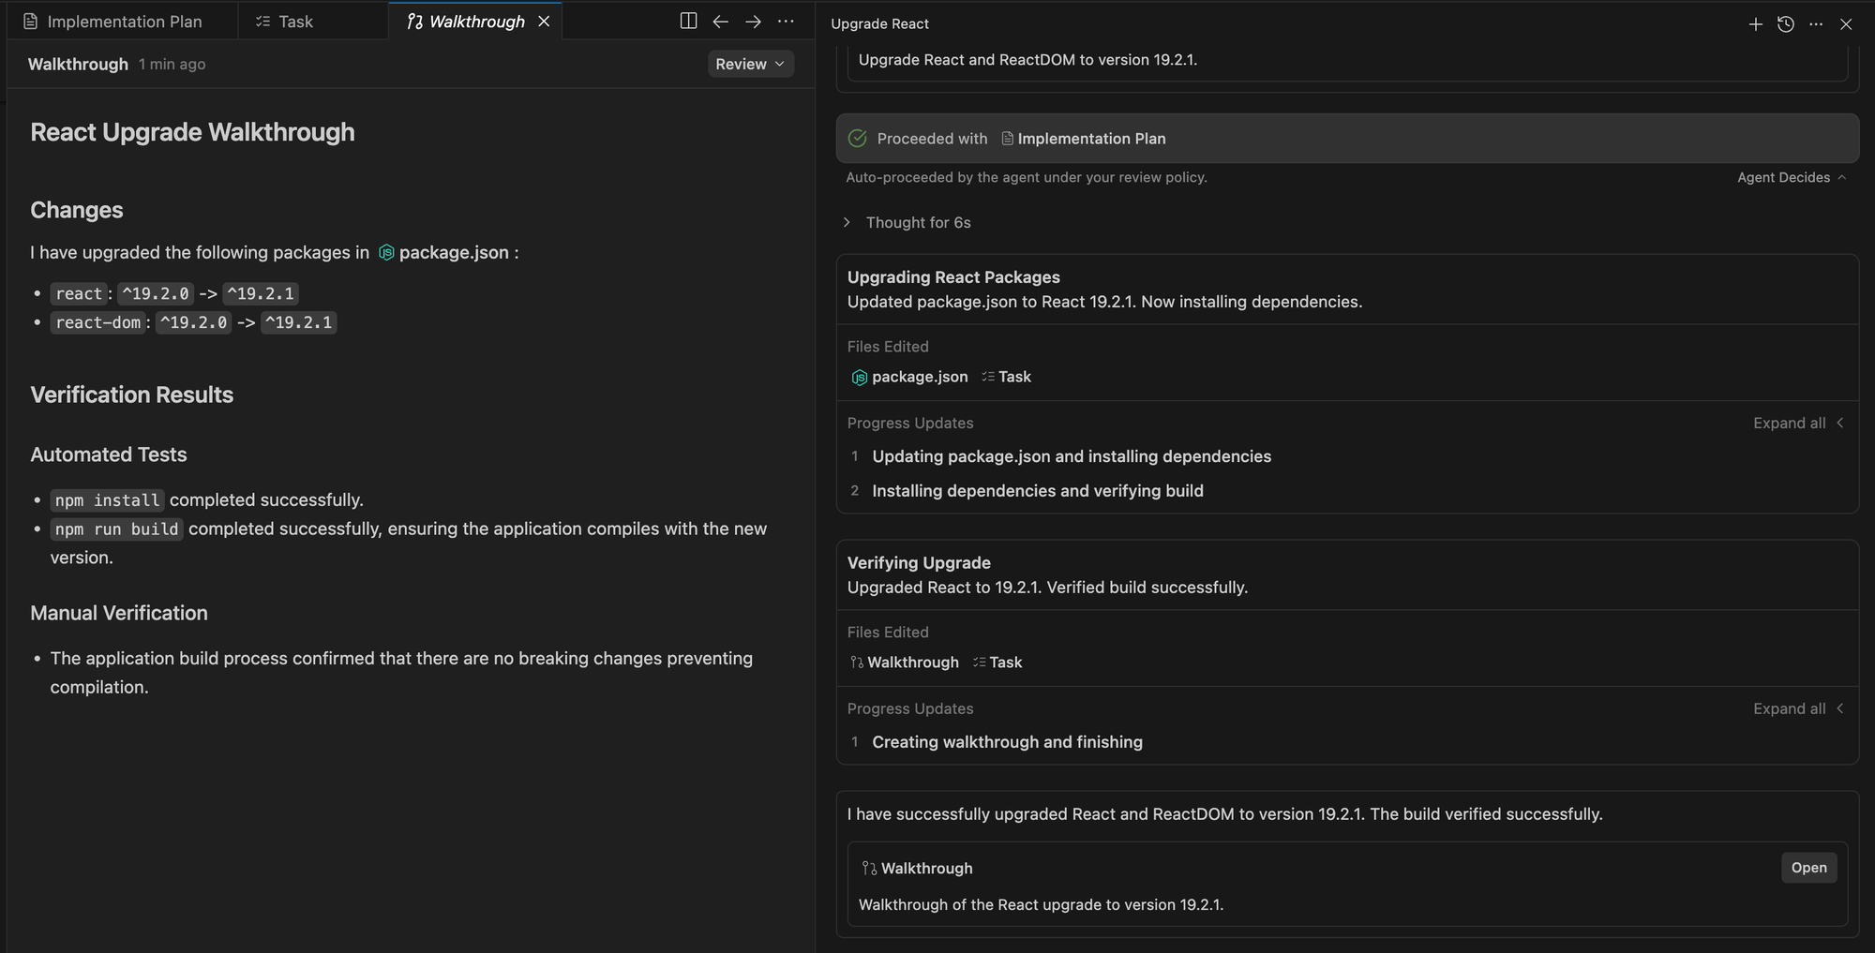Expand the Thought for 6s section
Viewport: 1875px width, 953px height.
(x=908, y=222)
